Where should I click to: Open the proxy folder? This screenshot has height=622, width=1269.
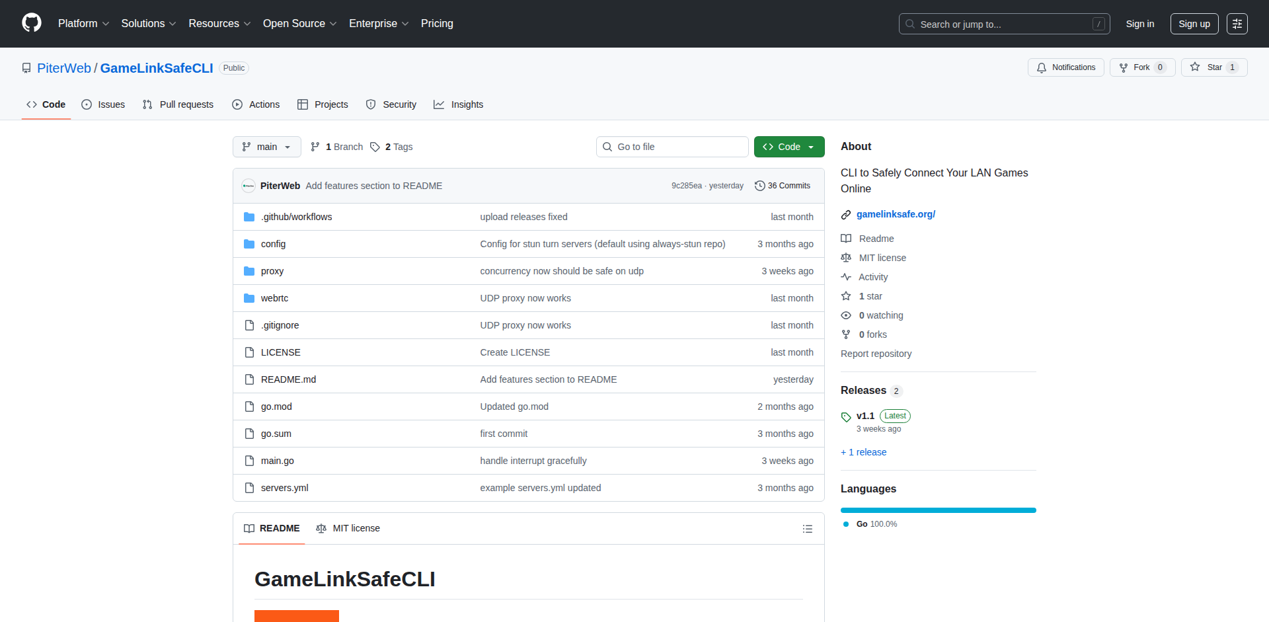(272, 271)
